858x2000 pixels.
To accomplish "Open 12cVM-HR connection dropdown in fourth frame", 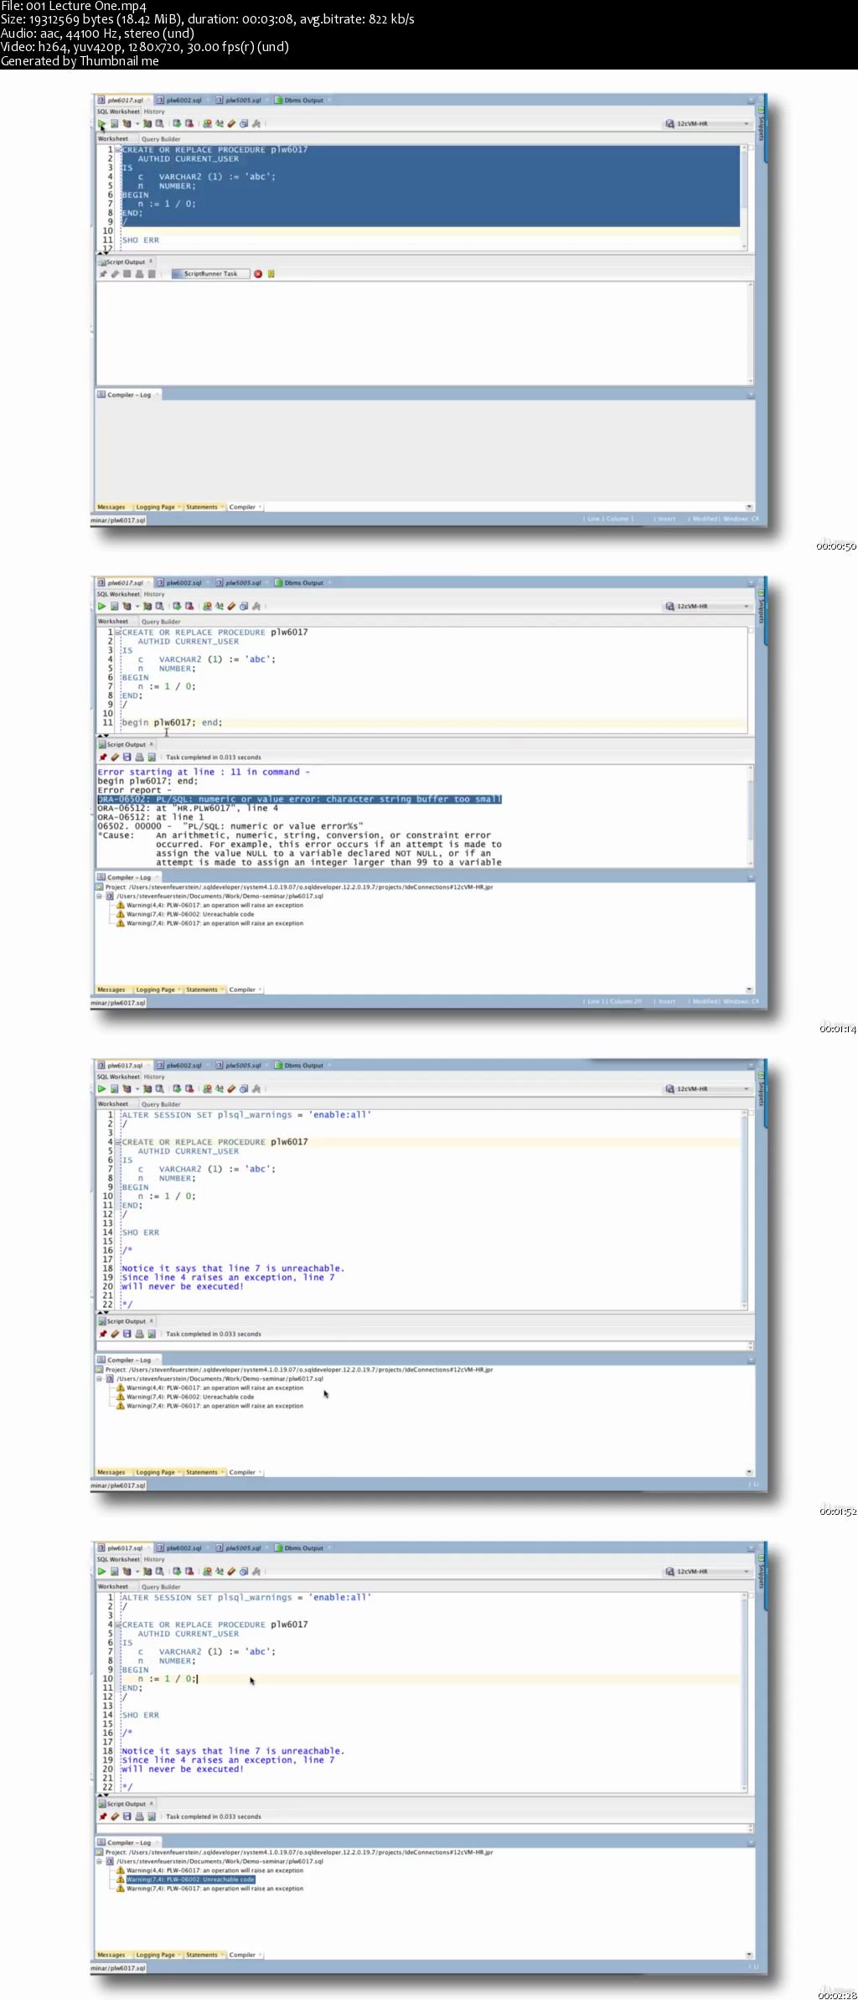I will pyautogui.click(x=746, y=1572).
